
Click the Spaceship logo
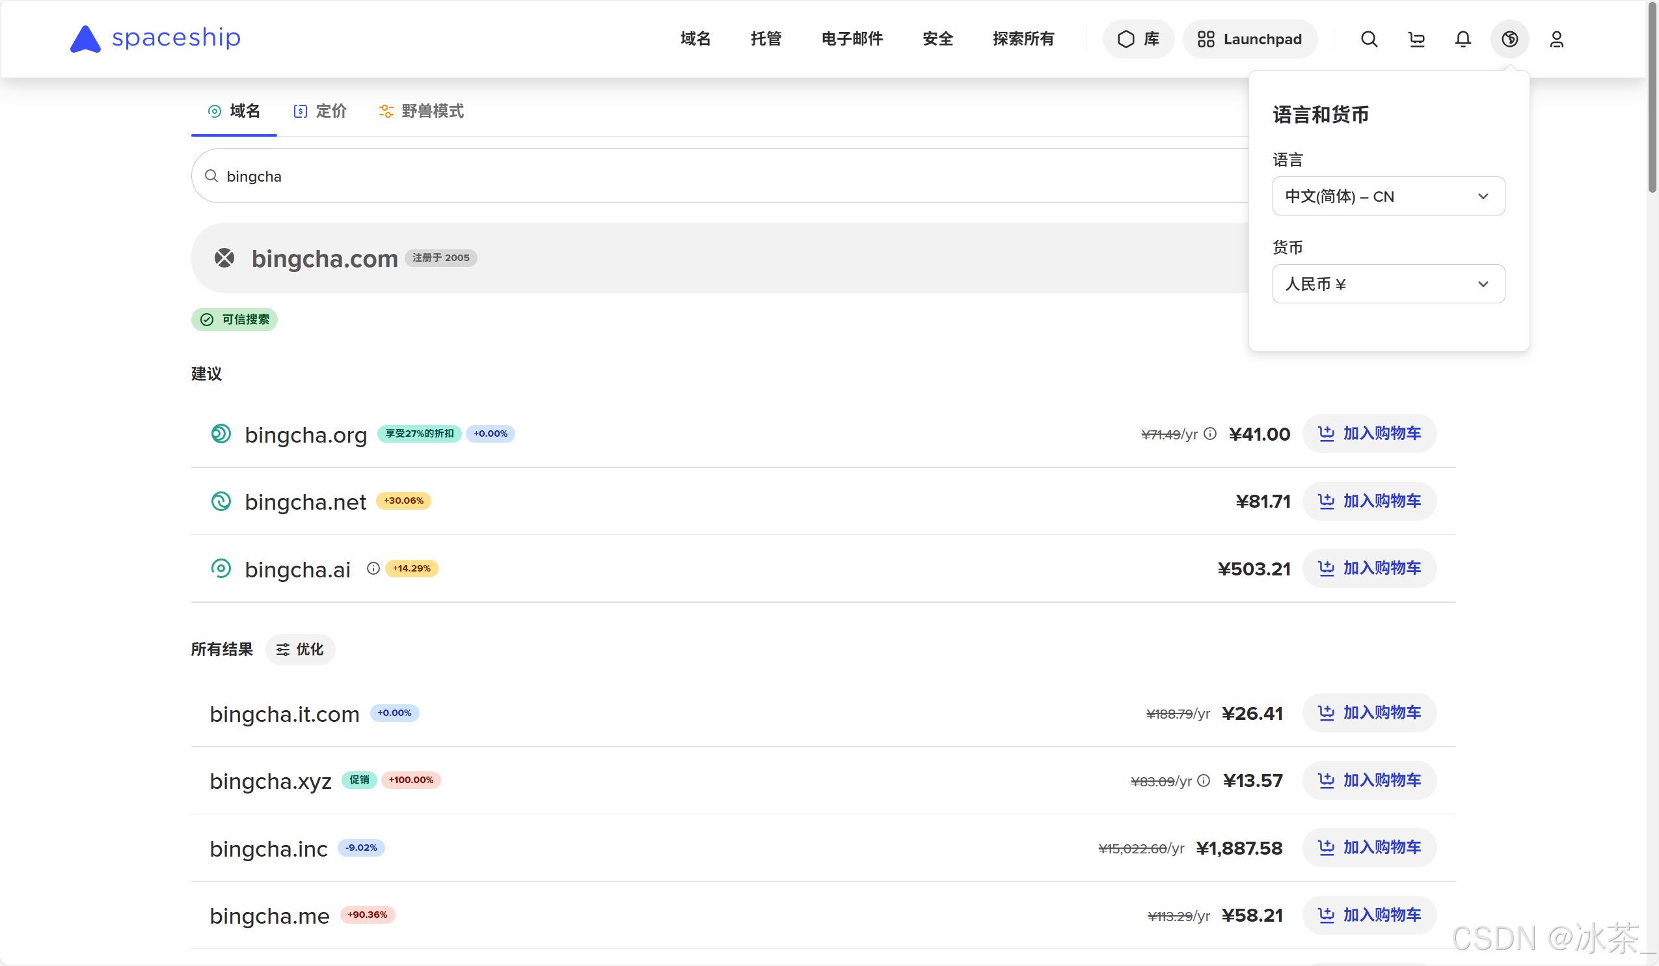point(155,38)
